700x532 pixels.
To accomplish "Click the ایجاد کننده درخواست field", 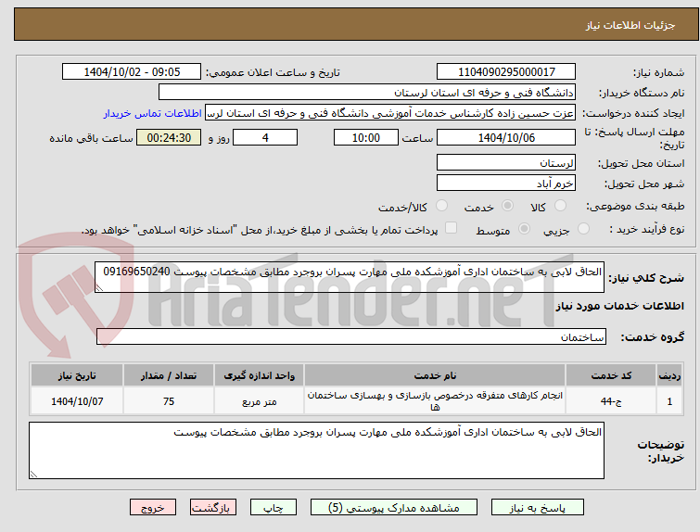I will [x=390, y=113].
